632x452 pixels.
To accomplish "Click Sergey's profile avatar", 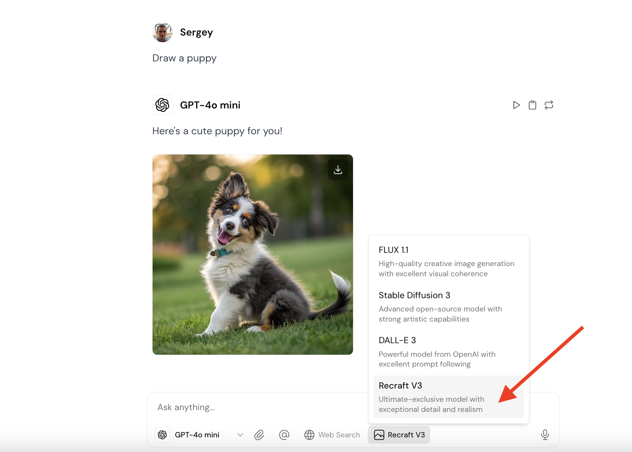I will 162,32.
